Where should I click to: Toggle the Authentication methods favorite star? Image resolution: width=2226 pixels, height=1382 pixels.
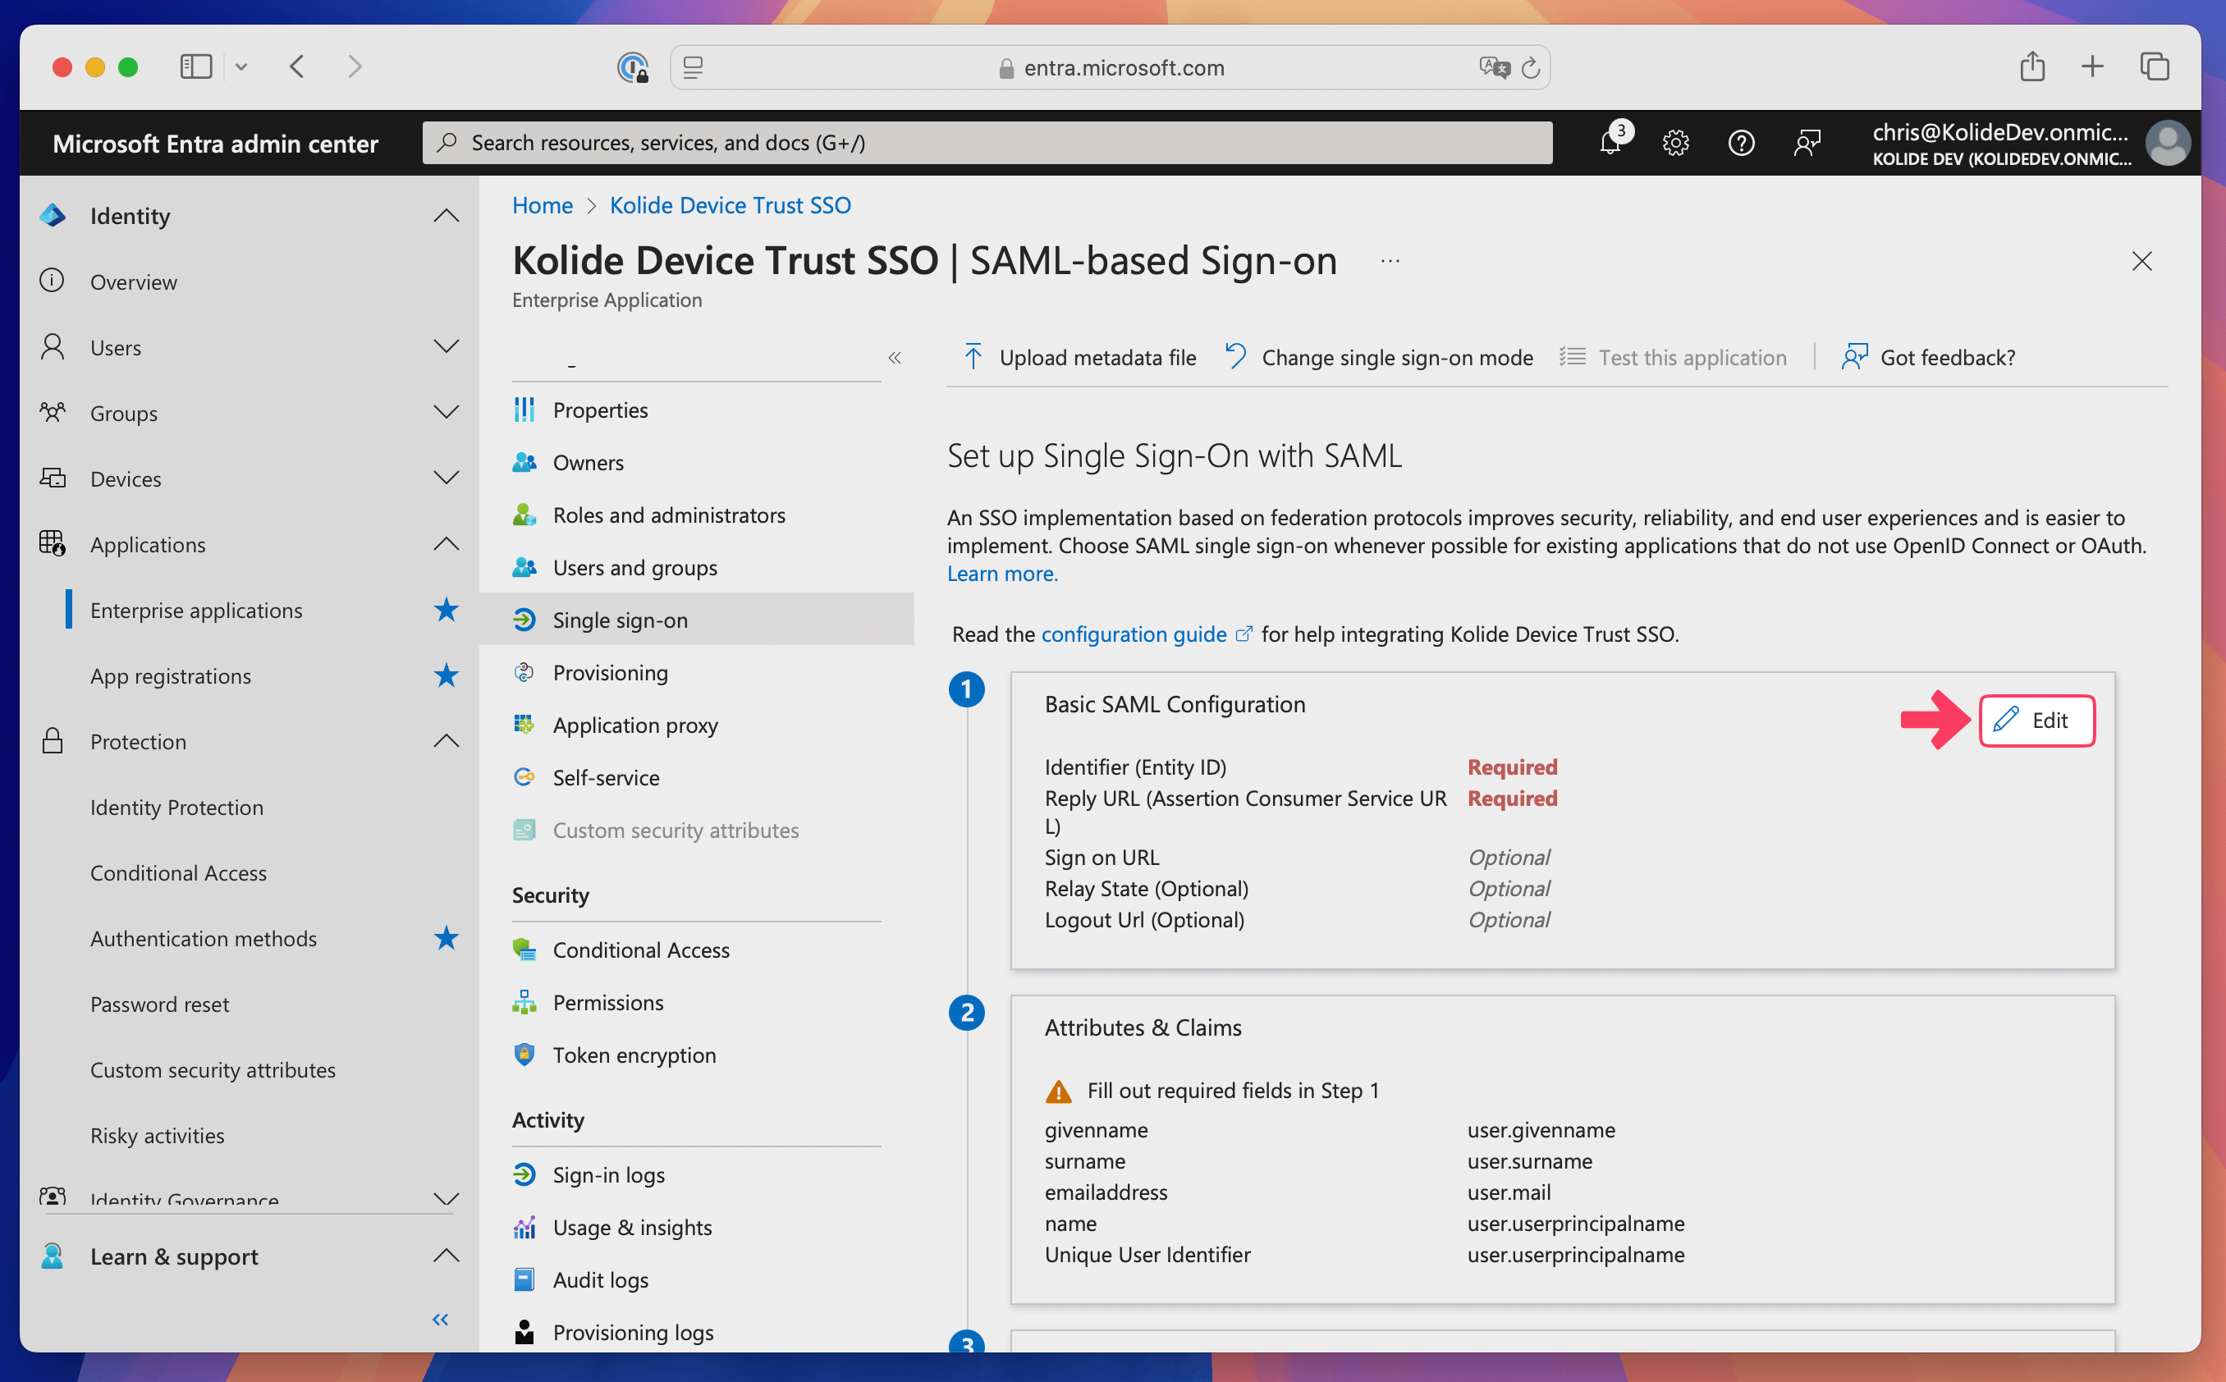445,938
